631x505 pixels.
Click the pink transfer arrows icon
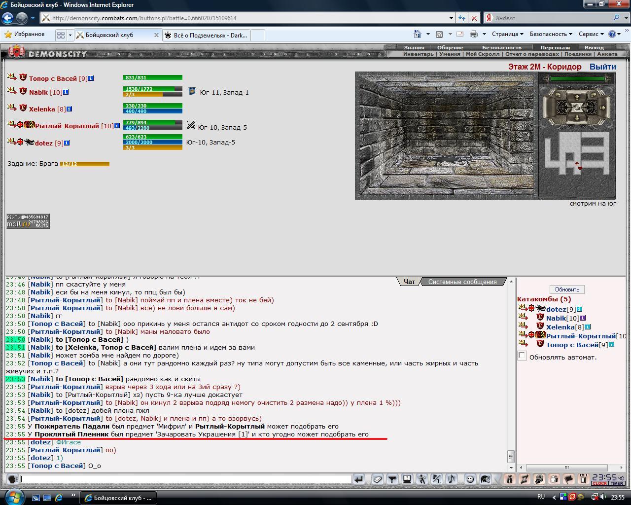point(525,479)
